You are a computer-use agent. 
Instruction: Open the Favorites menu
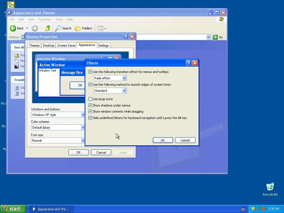(45, 19)
